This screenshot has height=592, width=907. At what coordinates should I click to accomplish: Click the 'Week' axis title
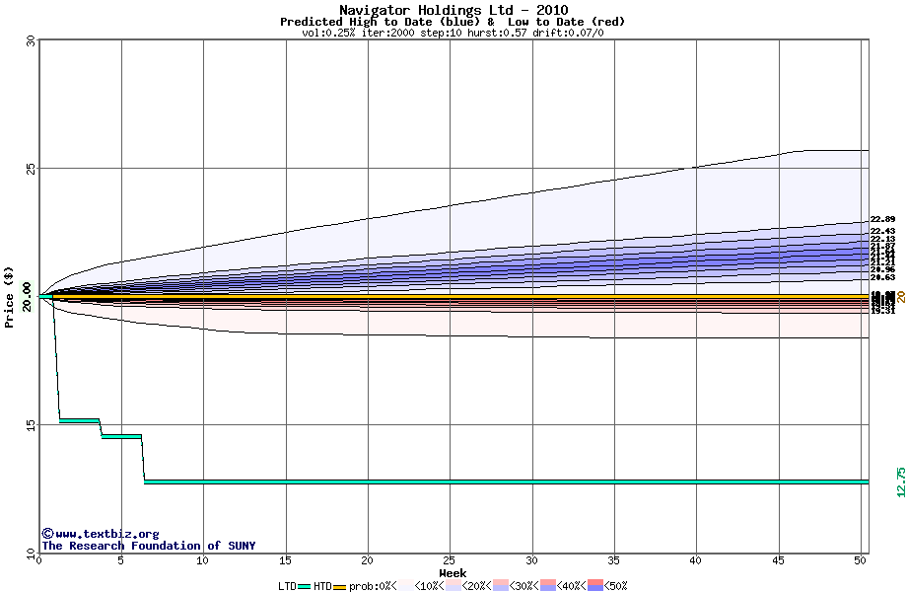pos(453,573)
